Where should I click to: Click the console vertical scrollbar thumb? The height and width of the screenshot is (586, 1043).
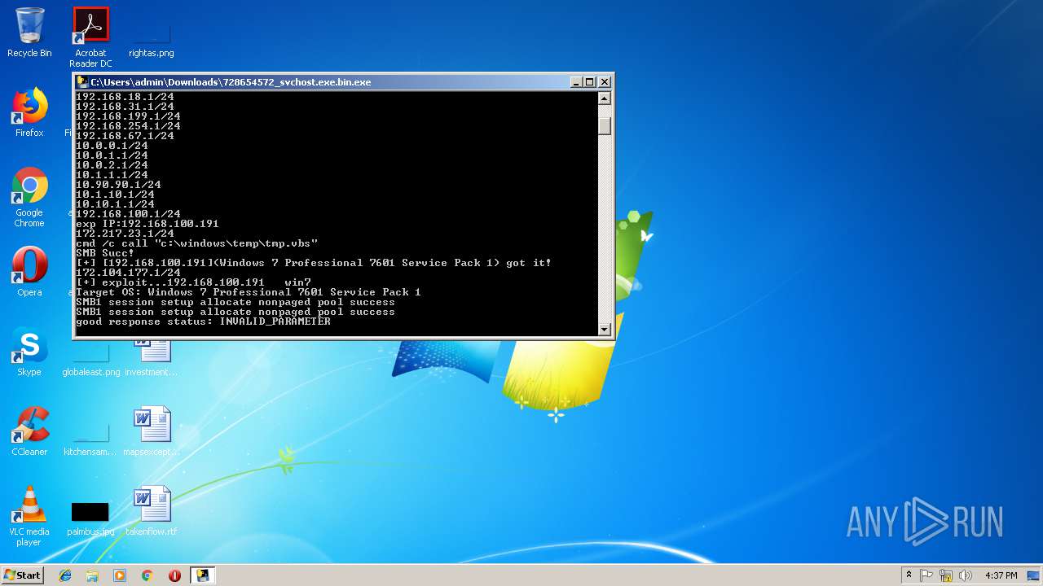(x=604, y=126)
